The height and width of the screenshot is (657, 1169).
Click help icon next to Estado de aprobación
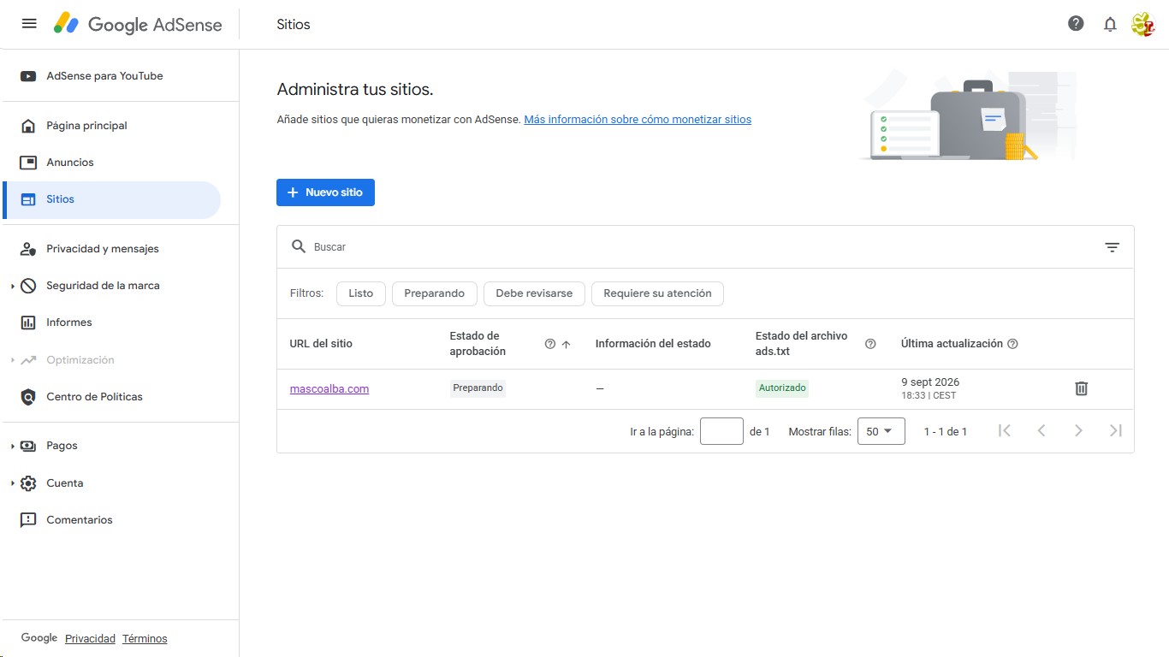[550, 344]
